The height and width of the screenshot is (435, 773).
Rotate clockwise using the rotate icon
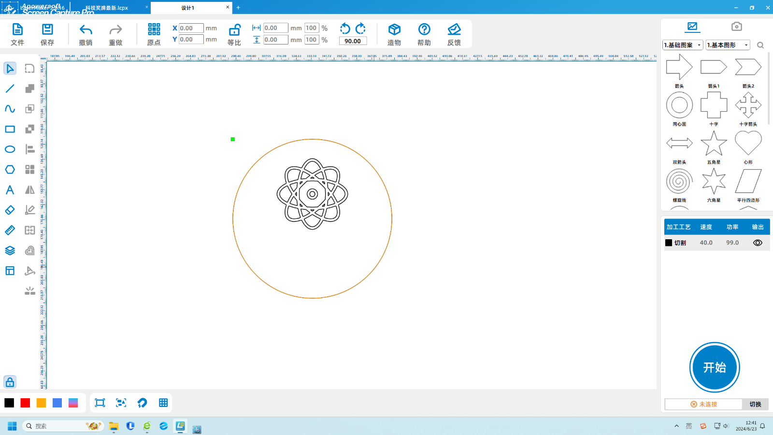(x=360, y=29)
